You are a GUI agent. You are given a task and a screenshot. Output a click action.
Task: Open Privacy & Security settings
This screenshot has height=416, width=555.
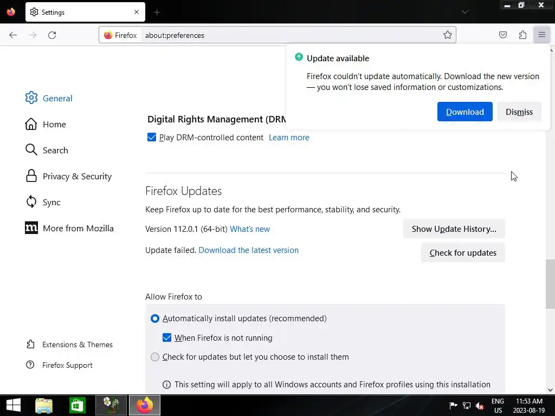click(77, 176)
